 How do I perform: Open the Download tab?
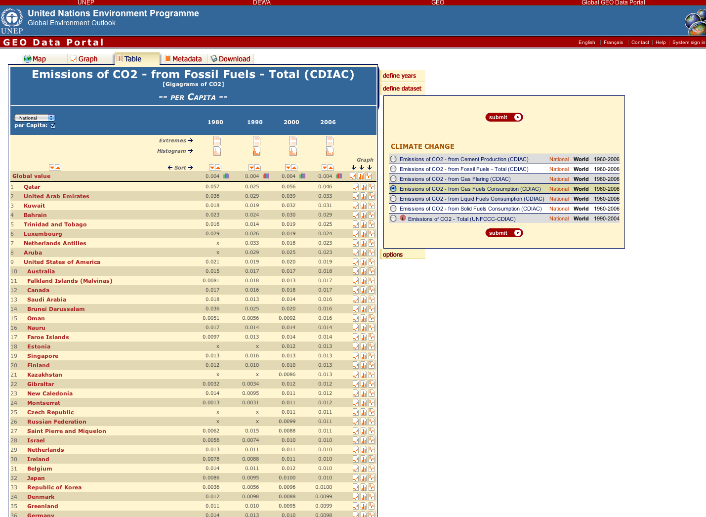(x=230, y=59)
